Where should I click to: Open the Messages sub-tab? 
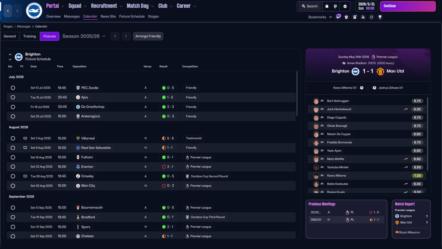coord(72,16)
